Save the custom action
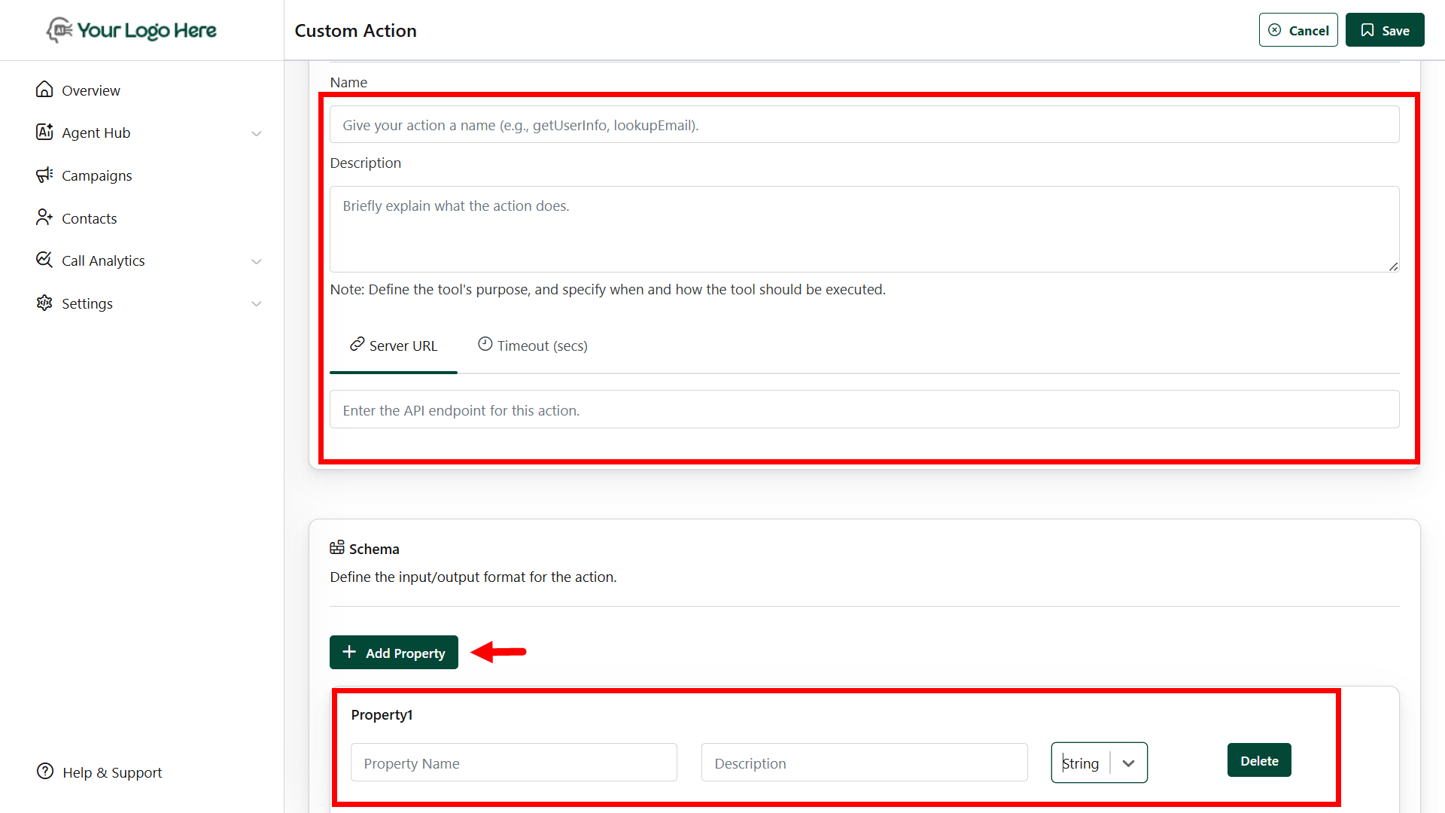1445x813 pixels. [x=1384, y=30]
